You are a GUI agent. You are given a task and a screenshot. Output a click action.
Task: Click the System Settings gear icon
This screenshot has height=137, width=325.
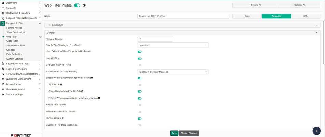tap(3, 95)
